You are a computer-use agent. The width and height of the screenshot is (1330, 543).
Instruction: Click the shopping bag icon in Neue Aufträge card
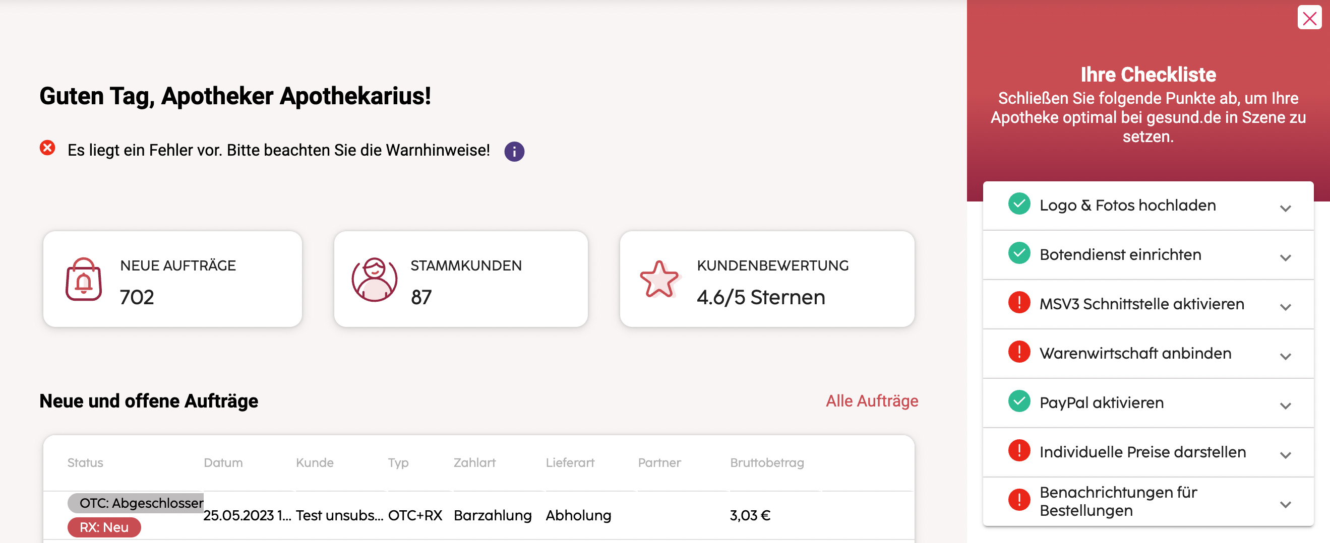84,279
